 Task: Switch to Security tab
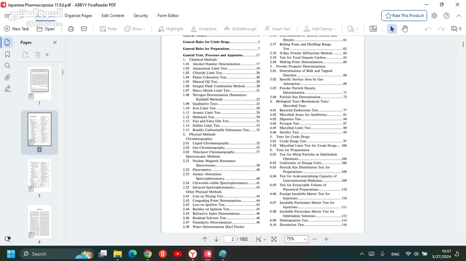coord(141,16)
